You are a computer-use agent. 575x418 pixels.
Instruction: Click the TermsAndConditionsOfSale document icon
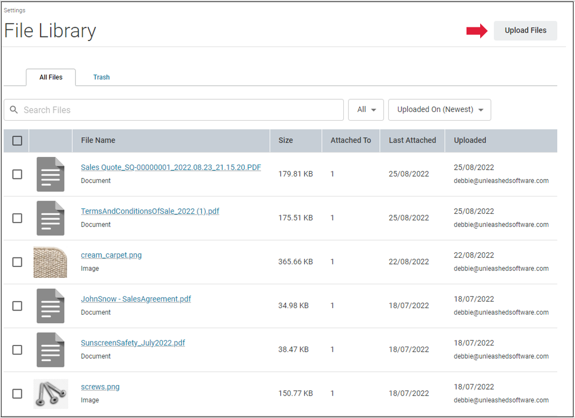tap(50, 218)
